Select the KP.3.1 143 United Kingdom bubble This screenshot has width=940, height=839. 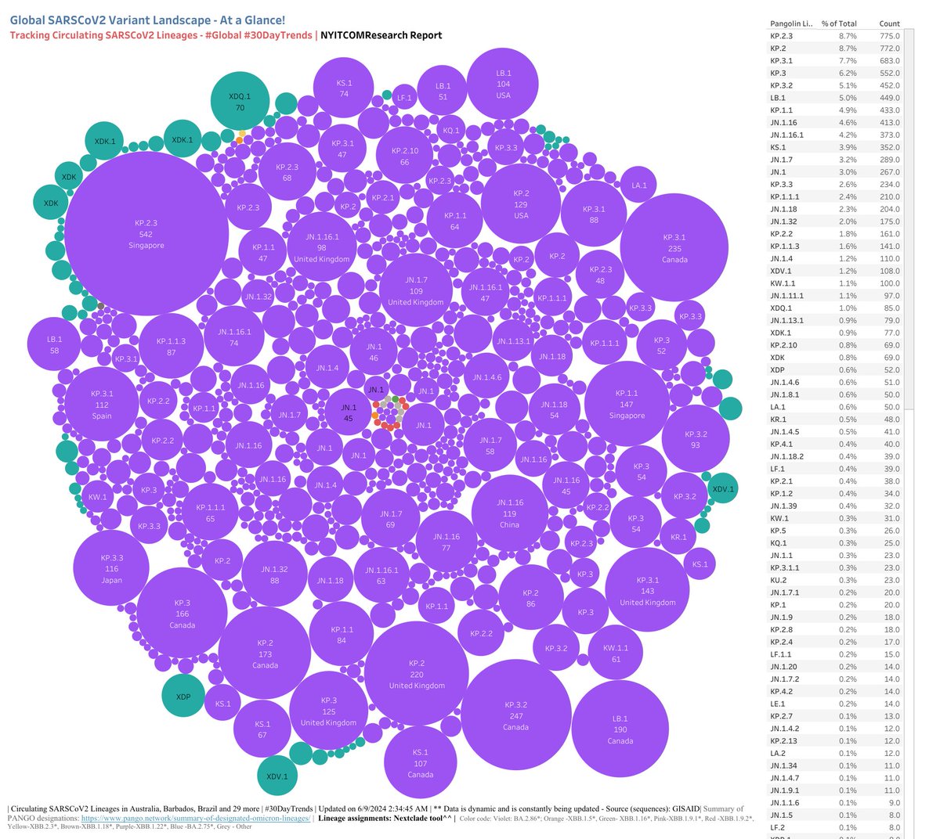tap(648, 591)
